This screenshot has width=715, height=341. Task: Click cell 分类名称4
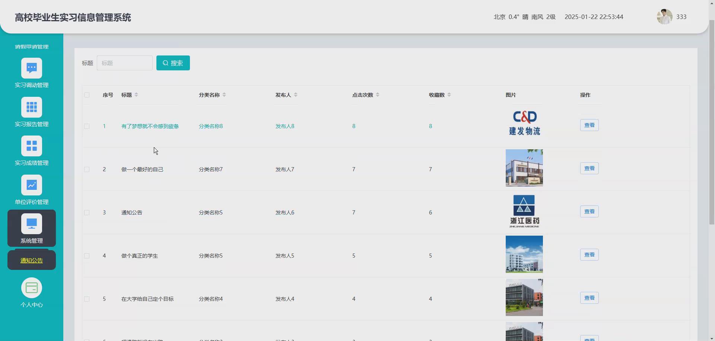pos(211,299)
